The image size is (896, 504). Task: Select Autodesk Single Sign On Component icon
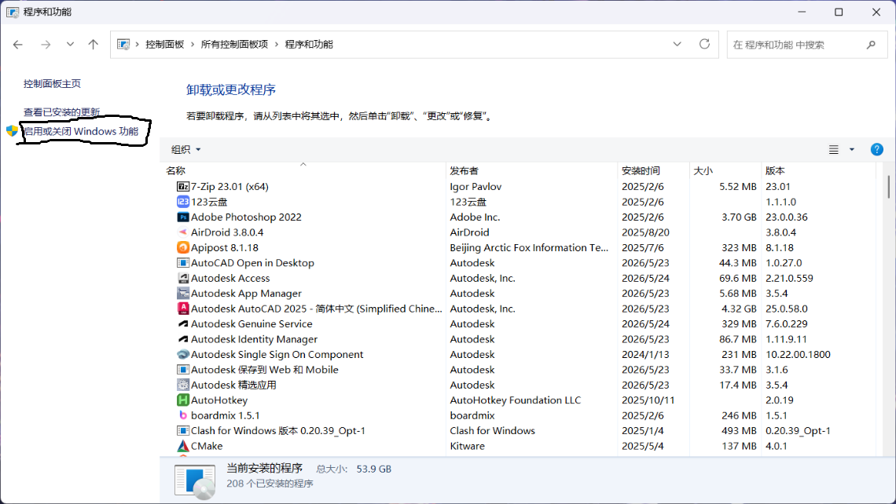click(x=183, y=355)
